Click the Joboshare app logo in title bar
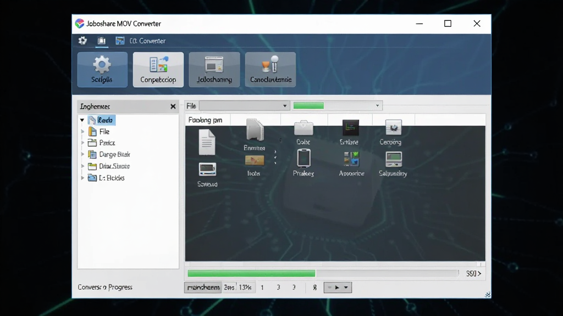The width and height of the screenshot is (563, 316). [79, 24]
